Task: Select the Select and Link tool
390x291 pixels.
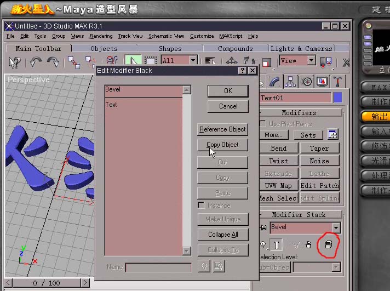Action: pyautogui.click(x=74, y=62)
